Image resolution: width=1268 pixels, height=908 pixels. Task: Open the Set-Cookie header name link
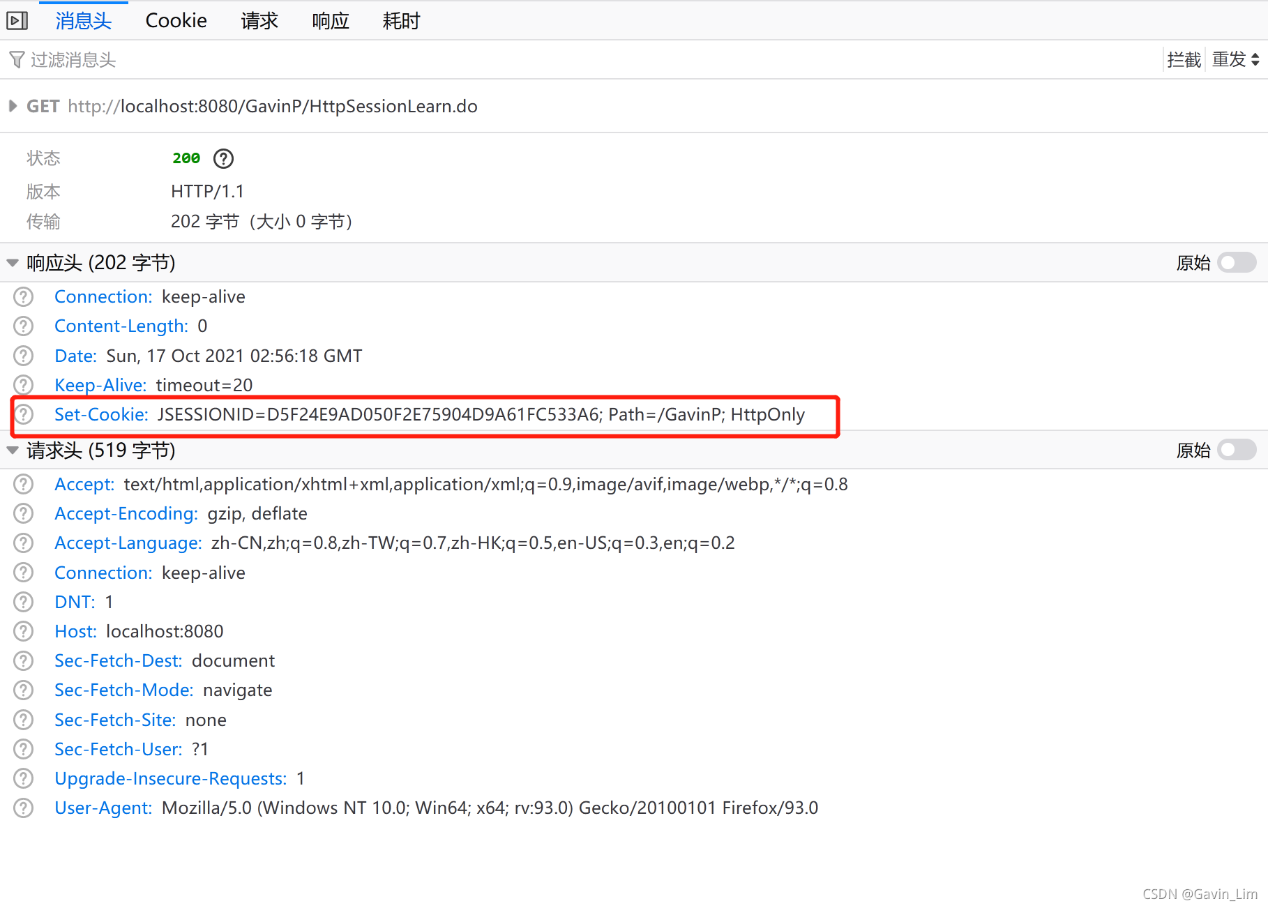[x=101, y=415]
